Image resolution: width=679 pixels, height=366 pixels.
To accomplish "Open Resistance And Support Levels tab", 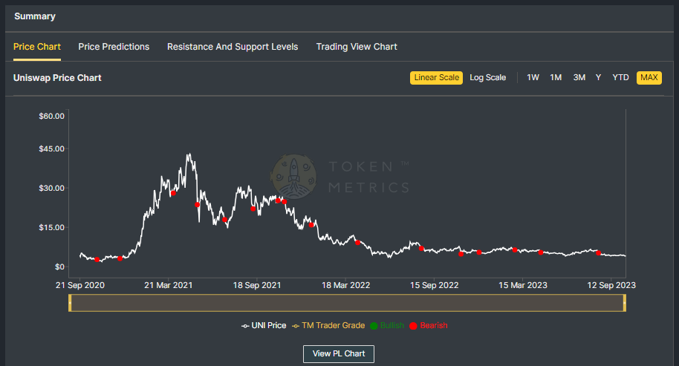I will click(233, 47).
